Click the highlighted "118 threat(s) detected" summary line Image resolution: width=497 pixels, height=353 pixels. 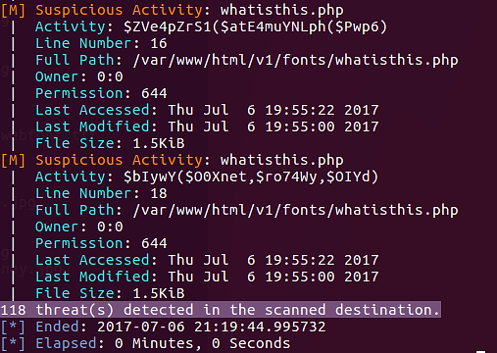(221, 310)
